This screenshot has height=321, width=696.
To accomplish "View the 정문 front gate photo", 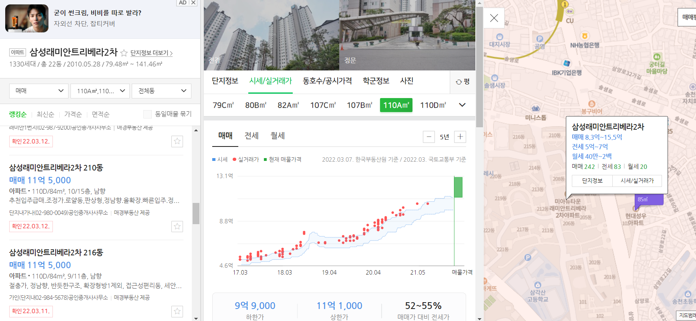I will (x=407, y=35).
